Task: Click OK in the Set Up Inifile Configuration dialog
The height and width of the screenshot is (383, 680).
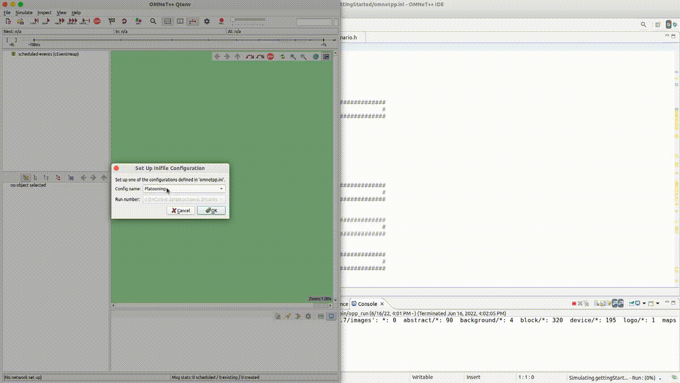Action: click(x=211, y=210)
